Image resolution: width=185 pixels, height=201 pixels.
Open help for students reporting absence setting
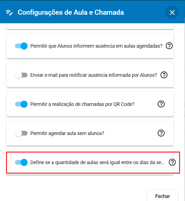coord(169,46)
